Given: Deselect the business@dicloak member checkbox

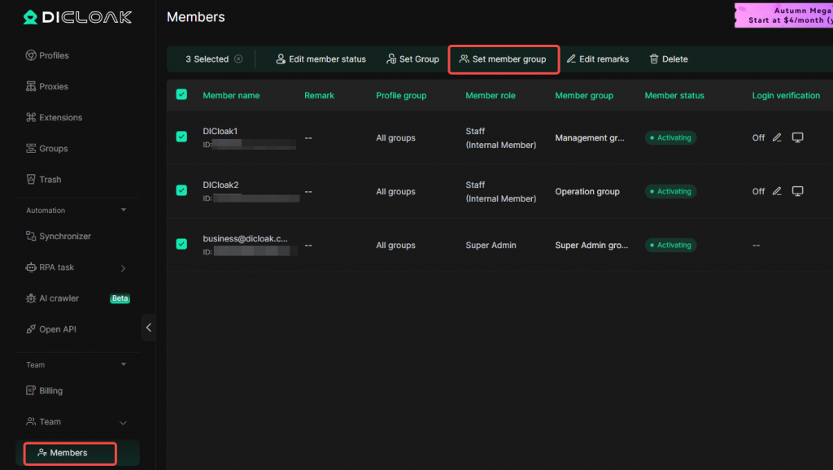Looking at the screenshot, I should coord(181,244).
